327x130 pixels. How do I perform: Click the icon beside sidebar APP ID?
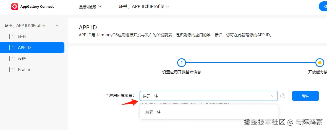pos(12,48)
